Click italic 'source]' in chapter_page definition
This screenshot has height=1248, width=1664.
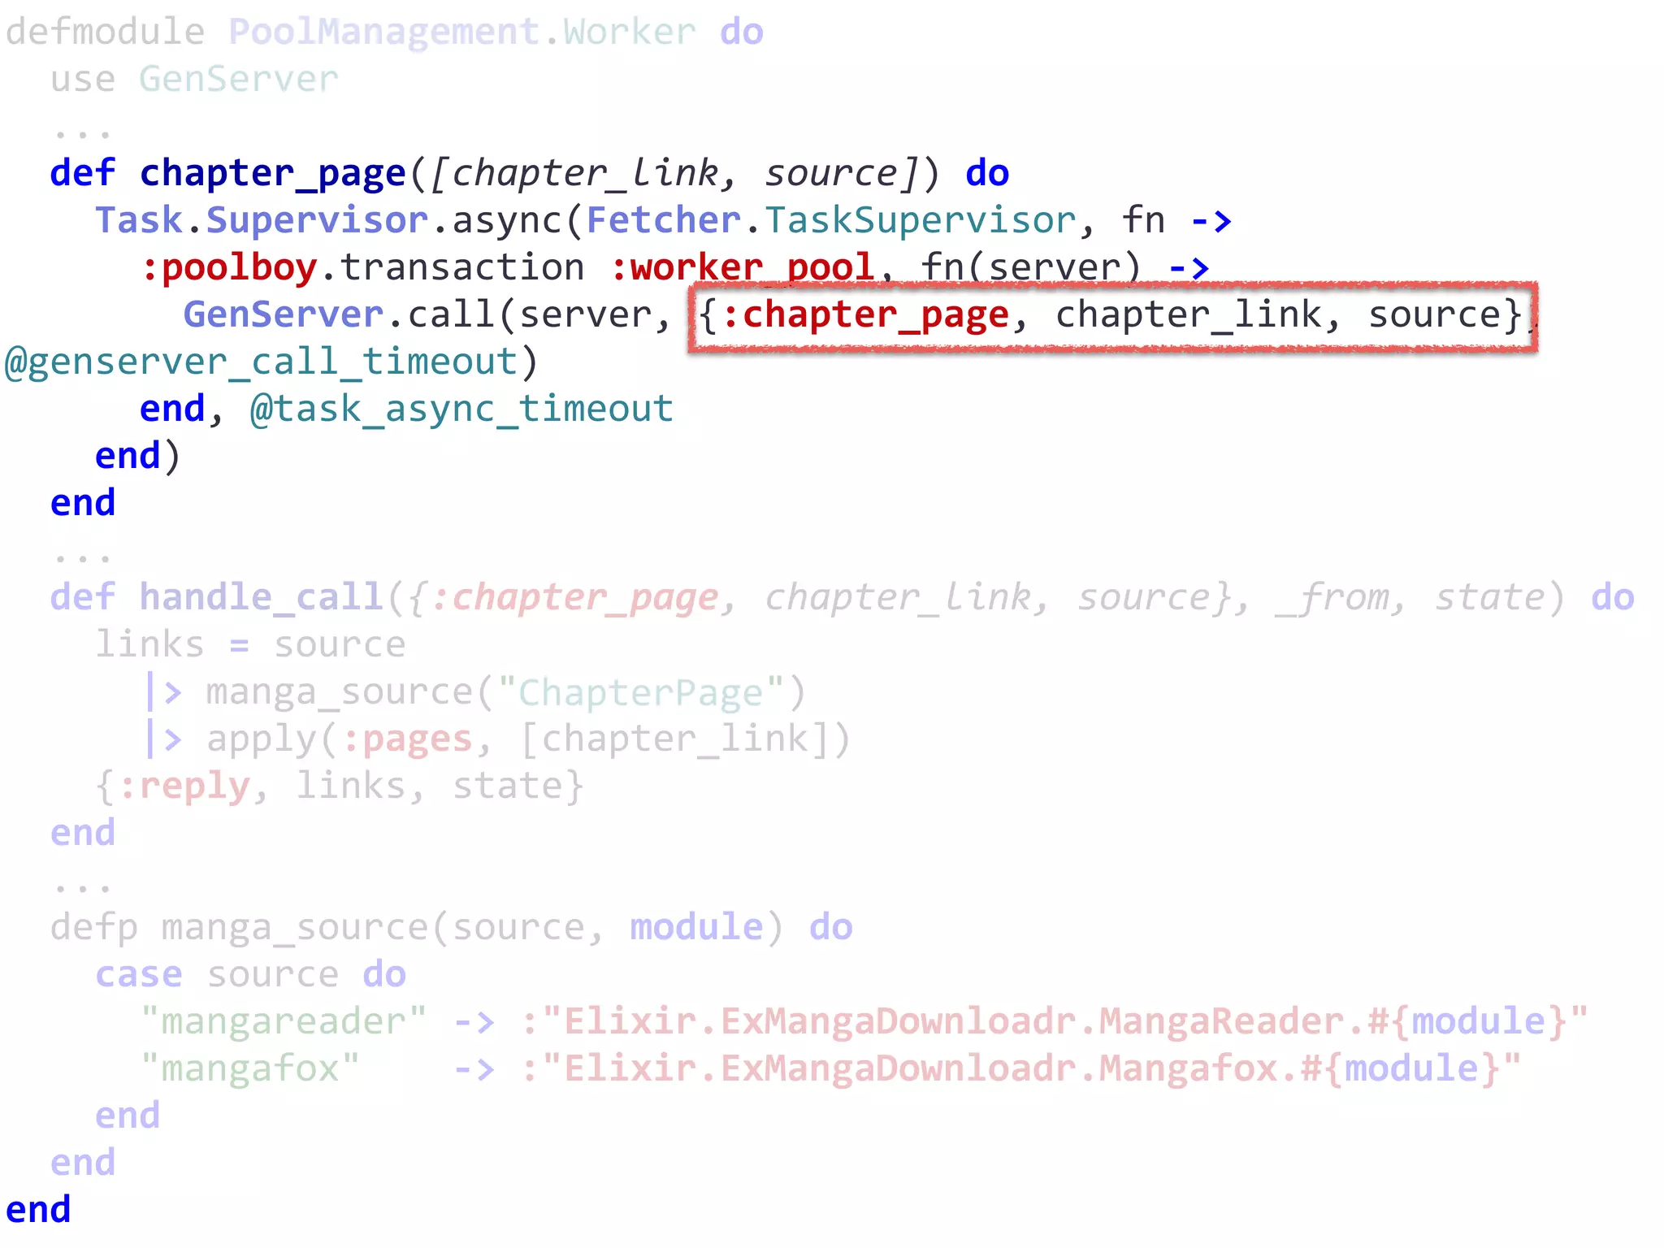pyautogui.click(x=842, y=174)
